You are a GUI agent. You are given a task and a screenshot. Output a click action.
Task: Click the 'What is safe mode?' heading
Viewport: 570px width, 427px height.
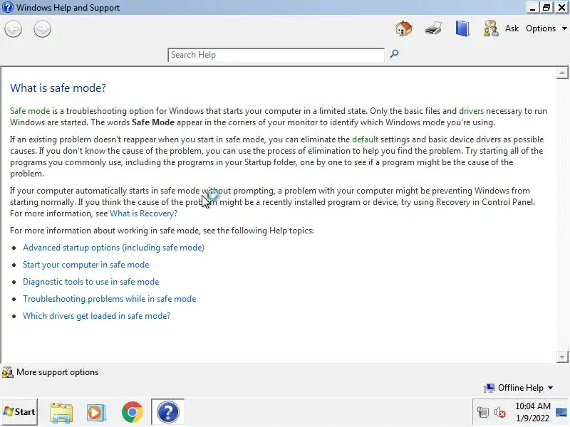point(58,88)
